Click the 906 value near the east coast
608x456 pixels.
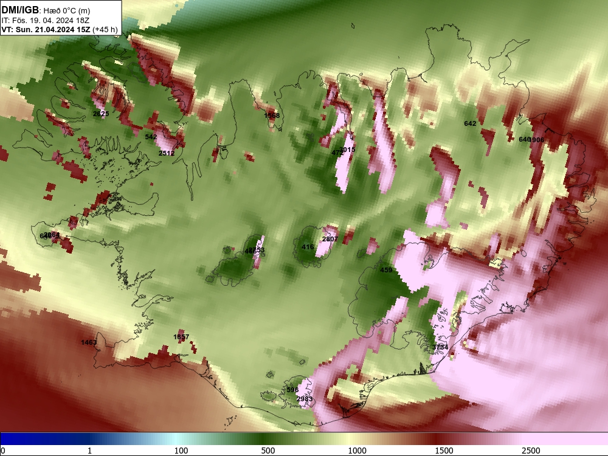[539, 140]
